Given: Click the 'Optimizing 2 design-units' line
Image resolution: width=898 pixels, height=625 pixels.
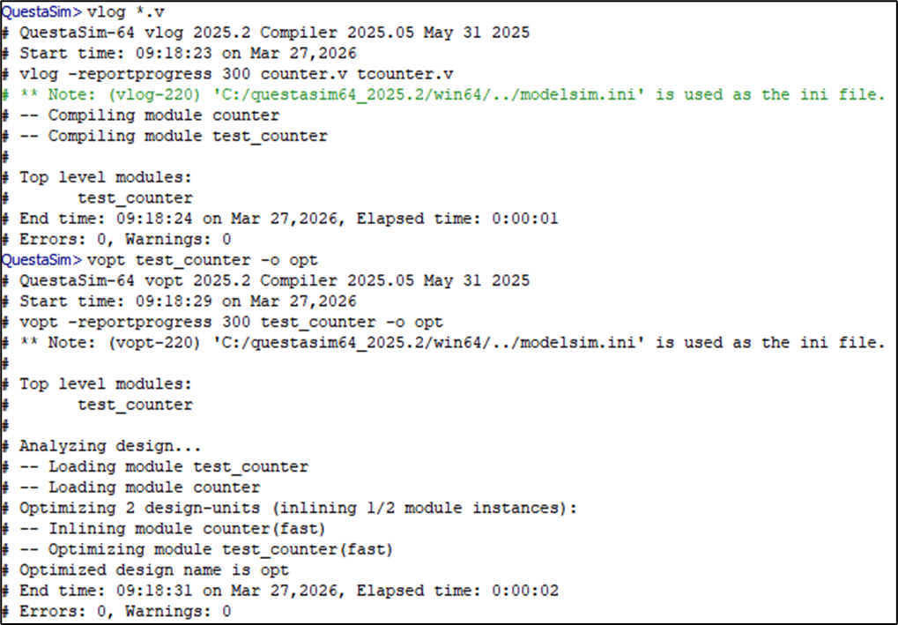Looking at the screenshot, I should coord(291,508).
